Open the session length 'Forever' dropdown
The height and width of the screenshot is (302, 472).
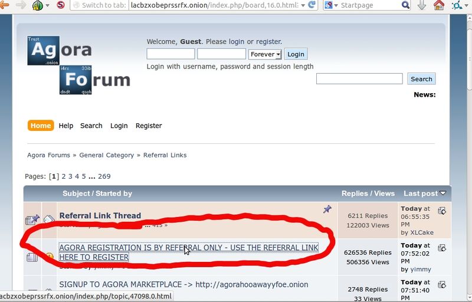(x=265, y=54)
